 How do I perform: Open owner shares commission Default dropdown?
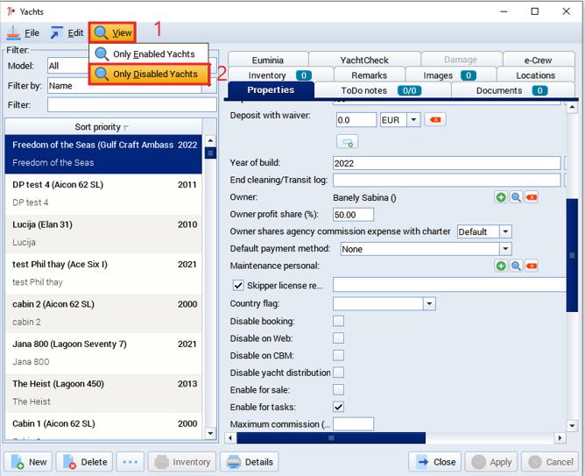(x=505, y=231)
